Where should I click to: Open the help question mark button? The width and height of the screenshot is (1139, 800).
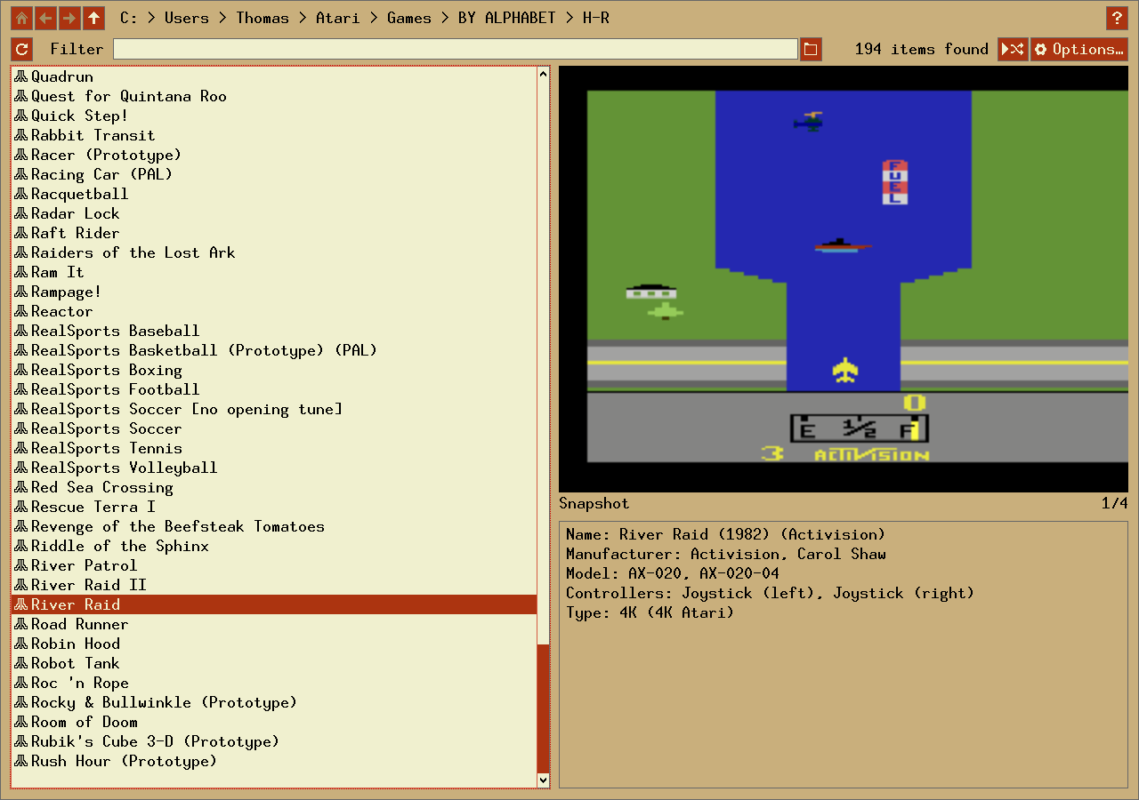click(1117, 18)
